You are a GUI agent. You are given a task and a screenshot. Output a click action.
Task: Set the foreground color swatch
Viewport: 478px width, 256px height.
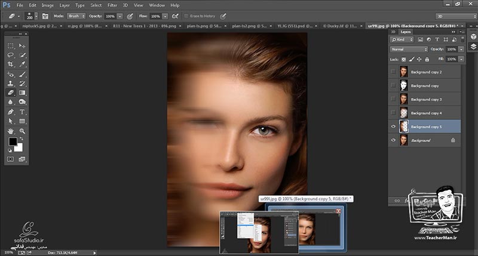coord(13,141)
